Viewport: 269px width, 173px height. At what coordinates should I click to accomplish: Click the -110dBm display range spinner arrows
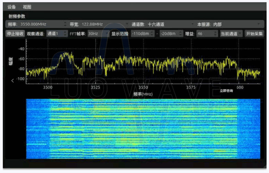[x=153, y=34]
